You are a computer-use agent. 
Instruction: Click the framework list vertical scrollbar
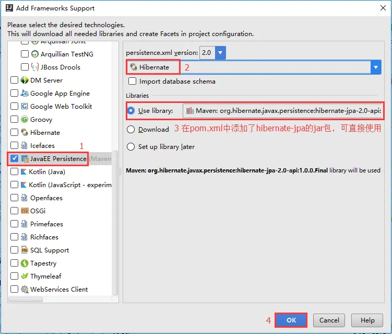coord(115,223)
